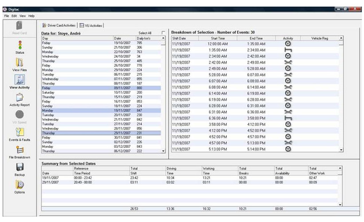Sort by Day column header
The height and width of the screenshot is (222, 364).
[x=77, y=38]
